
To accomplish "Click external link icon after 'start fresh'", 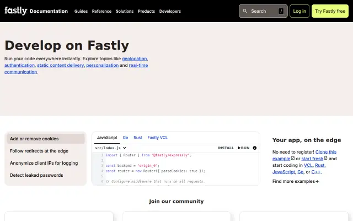I will (325, 159).
